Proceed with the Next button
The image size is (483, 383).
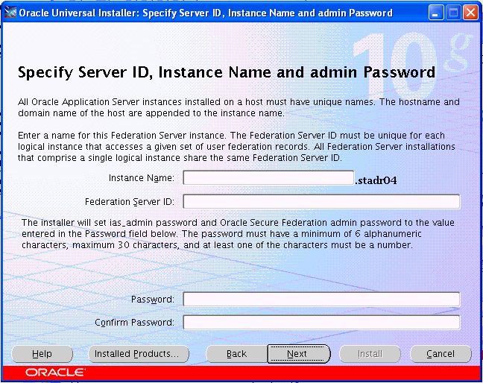click(x=299, y=354)
